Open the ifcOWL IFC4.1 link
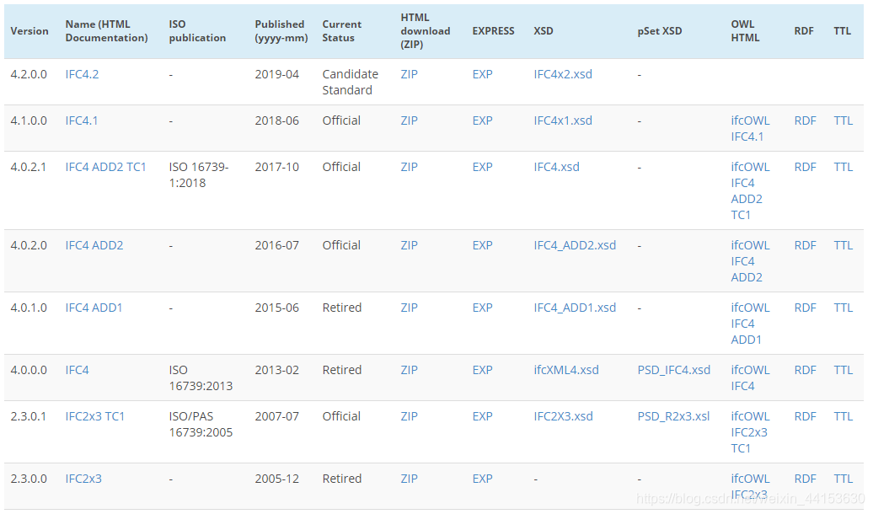Screen dimensions: 873x514 click(751, 129)
